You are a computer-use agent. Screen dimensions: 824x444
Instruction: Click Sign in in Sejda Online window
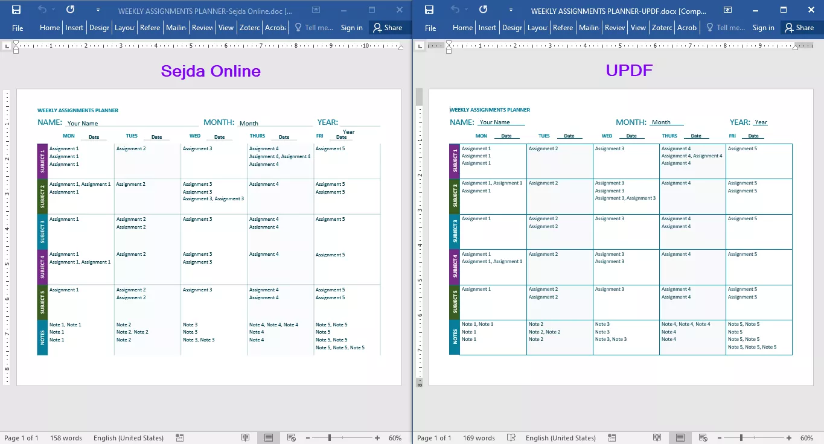pos(352,28)
